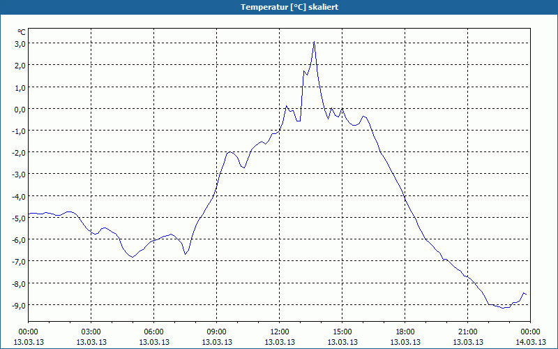Select the -1,0 y-axis label
This screenshot has width=558, height=349.
19,131
